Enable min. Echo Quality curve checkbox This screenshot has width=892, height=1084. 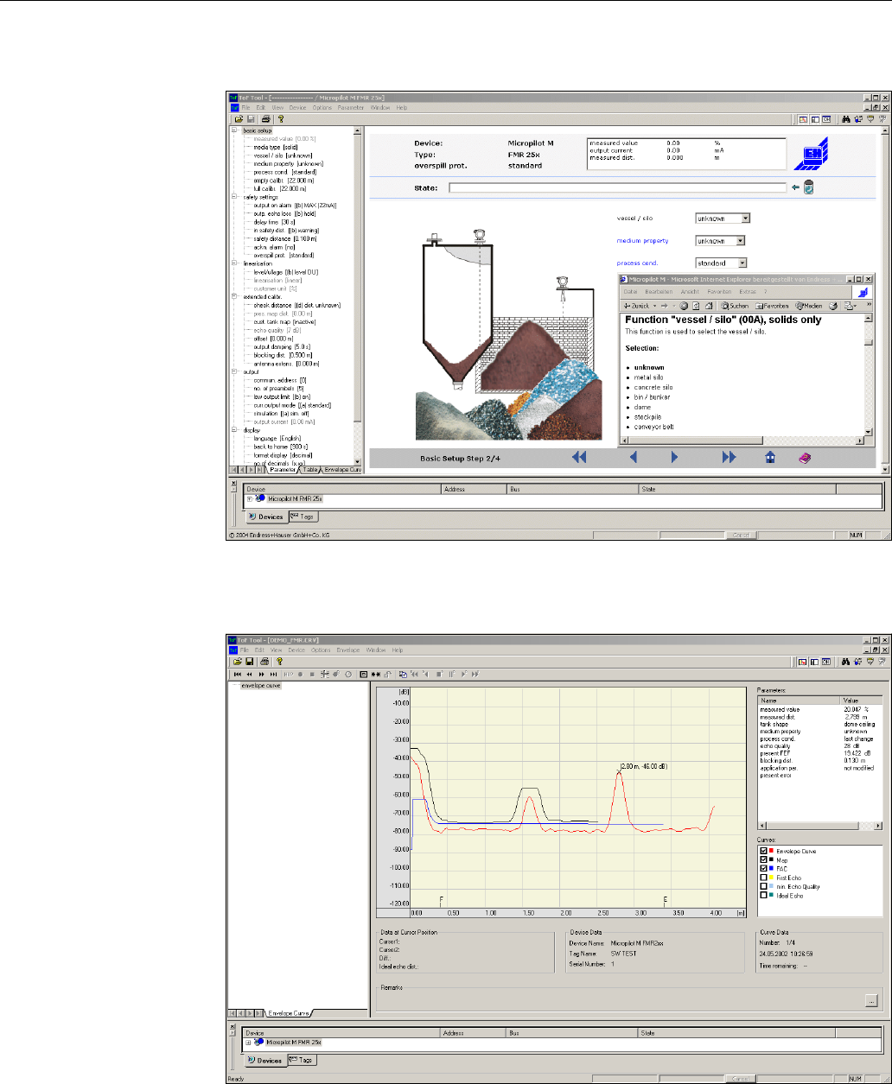pyautogui.click(x=762, y=886)
